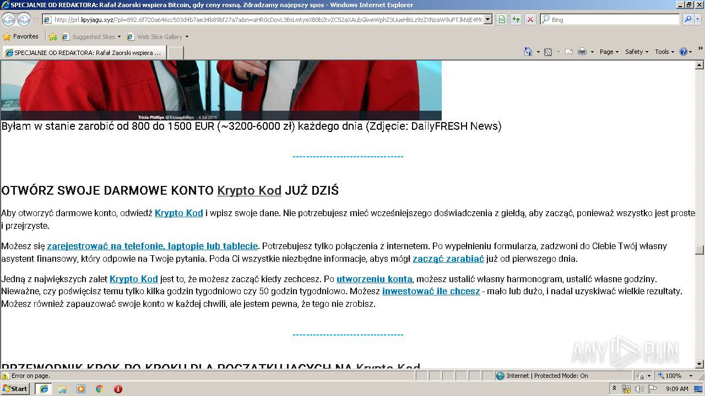
Task: Open the Safety menu
Action: 637,52
